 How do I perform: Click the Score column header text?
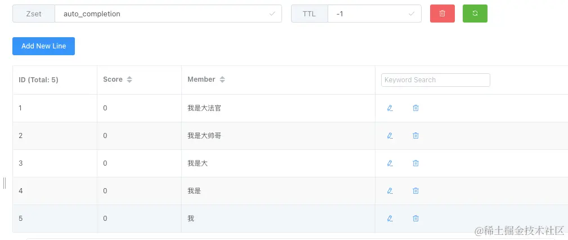click(113, 79)
